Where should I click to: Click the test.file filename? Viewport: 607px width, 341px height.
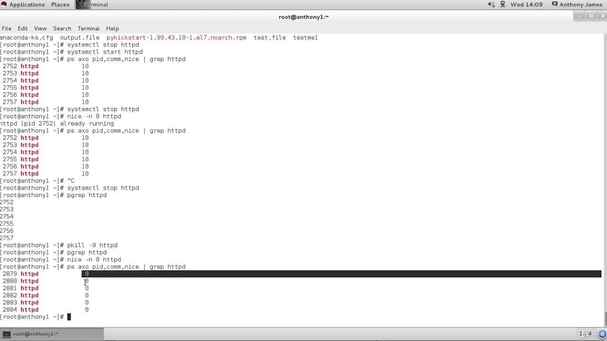(x=270, y=37)
